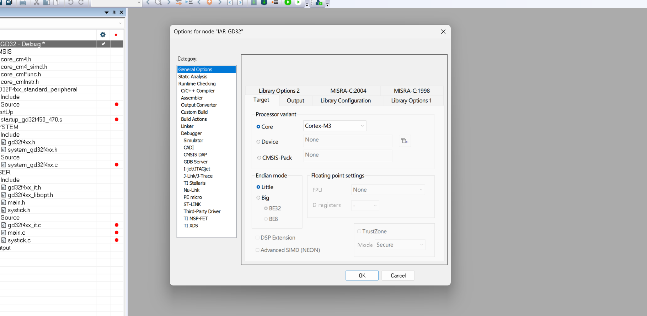Click the Download and Debug green icon

(x=288, y=2)
